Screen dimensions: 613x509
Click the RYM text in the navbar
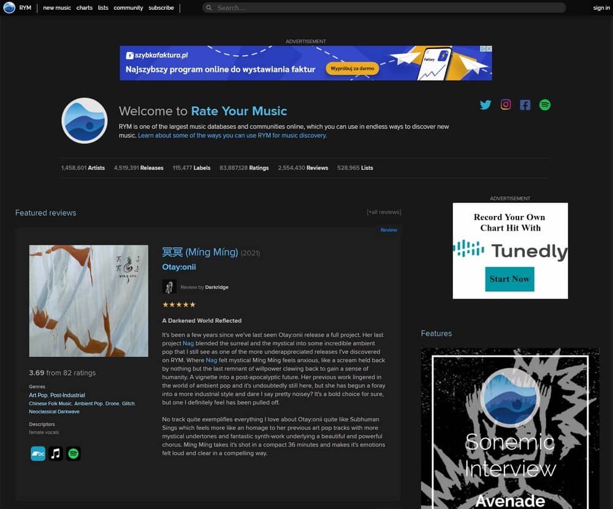click(x=25, y=8)
